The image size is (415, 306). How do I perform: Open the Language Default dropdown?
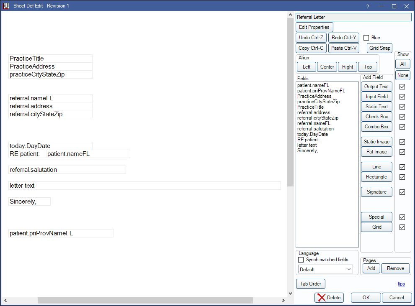326,270
